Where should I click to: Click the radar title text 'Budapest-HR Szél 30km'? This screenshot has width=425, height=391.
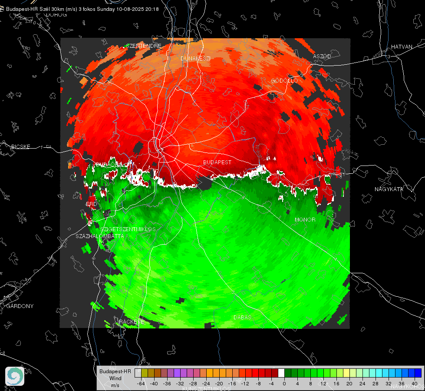pyautogui.click(x=35, y=9)
